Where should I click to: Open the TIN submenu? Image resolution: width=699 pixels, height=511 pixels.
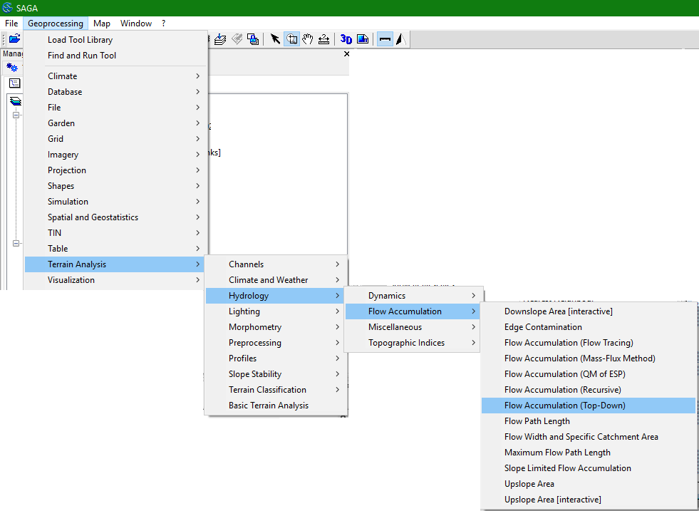[116, 233]
